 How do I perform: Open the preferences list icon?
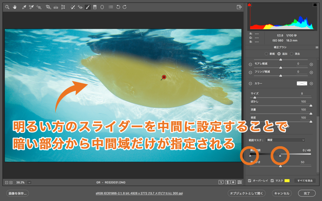click(x=111, y=7)
